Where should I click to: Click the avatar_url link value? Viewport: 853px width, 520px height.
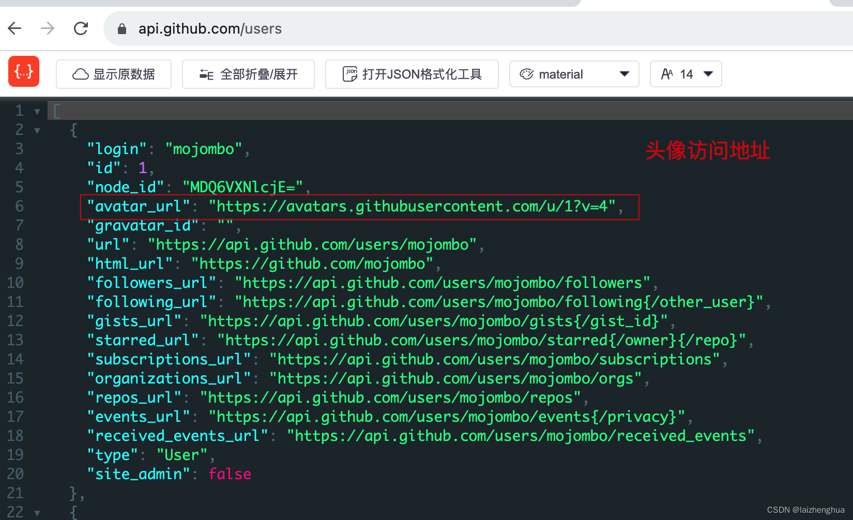[413, 207]
